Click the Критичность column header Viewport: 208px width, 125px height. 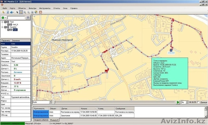(41, 108)
